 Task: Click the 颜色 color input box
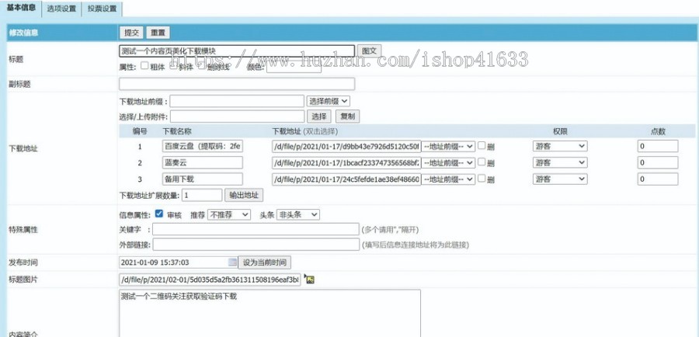pyautogui.click(x=294, y=68)
